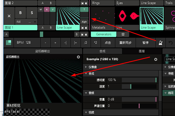Click the composition tile icon beside BPM
Viewport: 175px width, 116px height.
[x=9, y=43]
